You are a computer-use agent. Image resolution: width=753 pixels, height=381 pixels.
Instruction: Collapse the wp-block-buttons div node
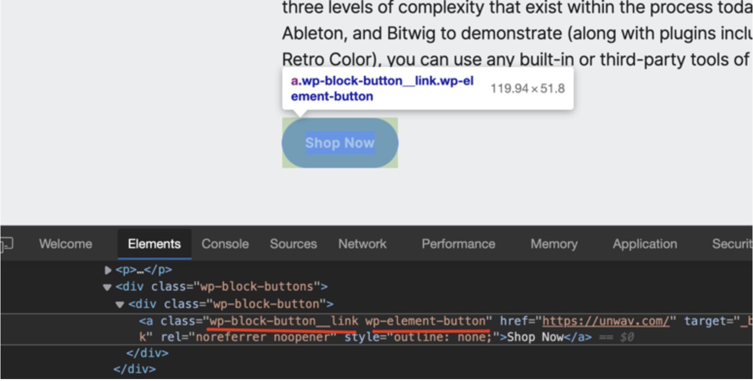pyautogui.click(x=107, y=287)
